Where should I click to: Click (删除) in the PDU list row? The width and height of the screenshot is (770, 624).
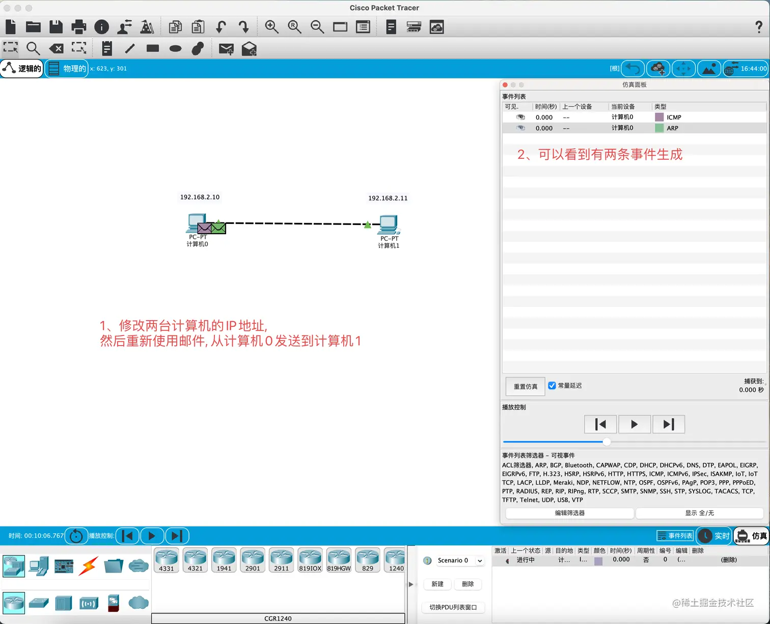pos(729,560)
